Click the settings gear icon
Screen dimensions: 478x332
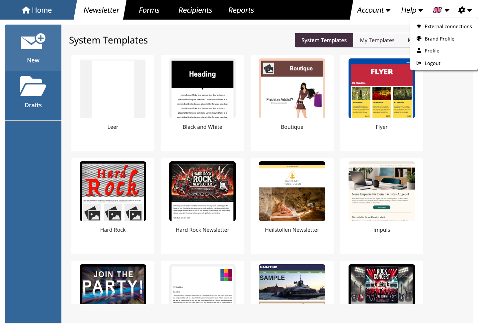tap(461, 10)
